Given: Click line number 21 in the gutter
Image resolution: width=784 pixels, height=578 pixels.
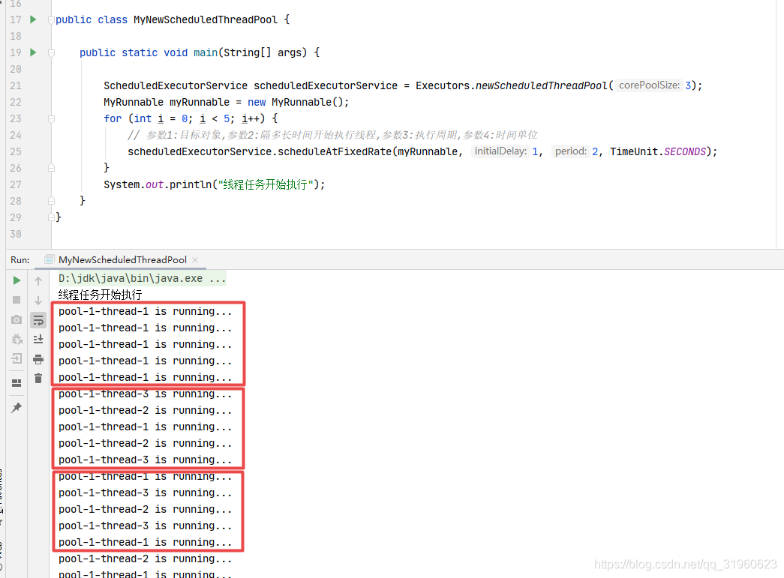Looking at the screenshot, I should click(16, 85).
